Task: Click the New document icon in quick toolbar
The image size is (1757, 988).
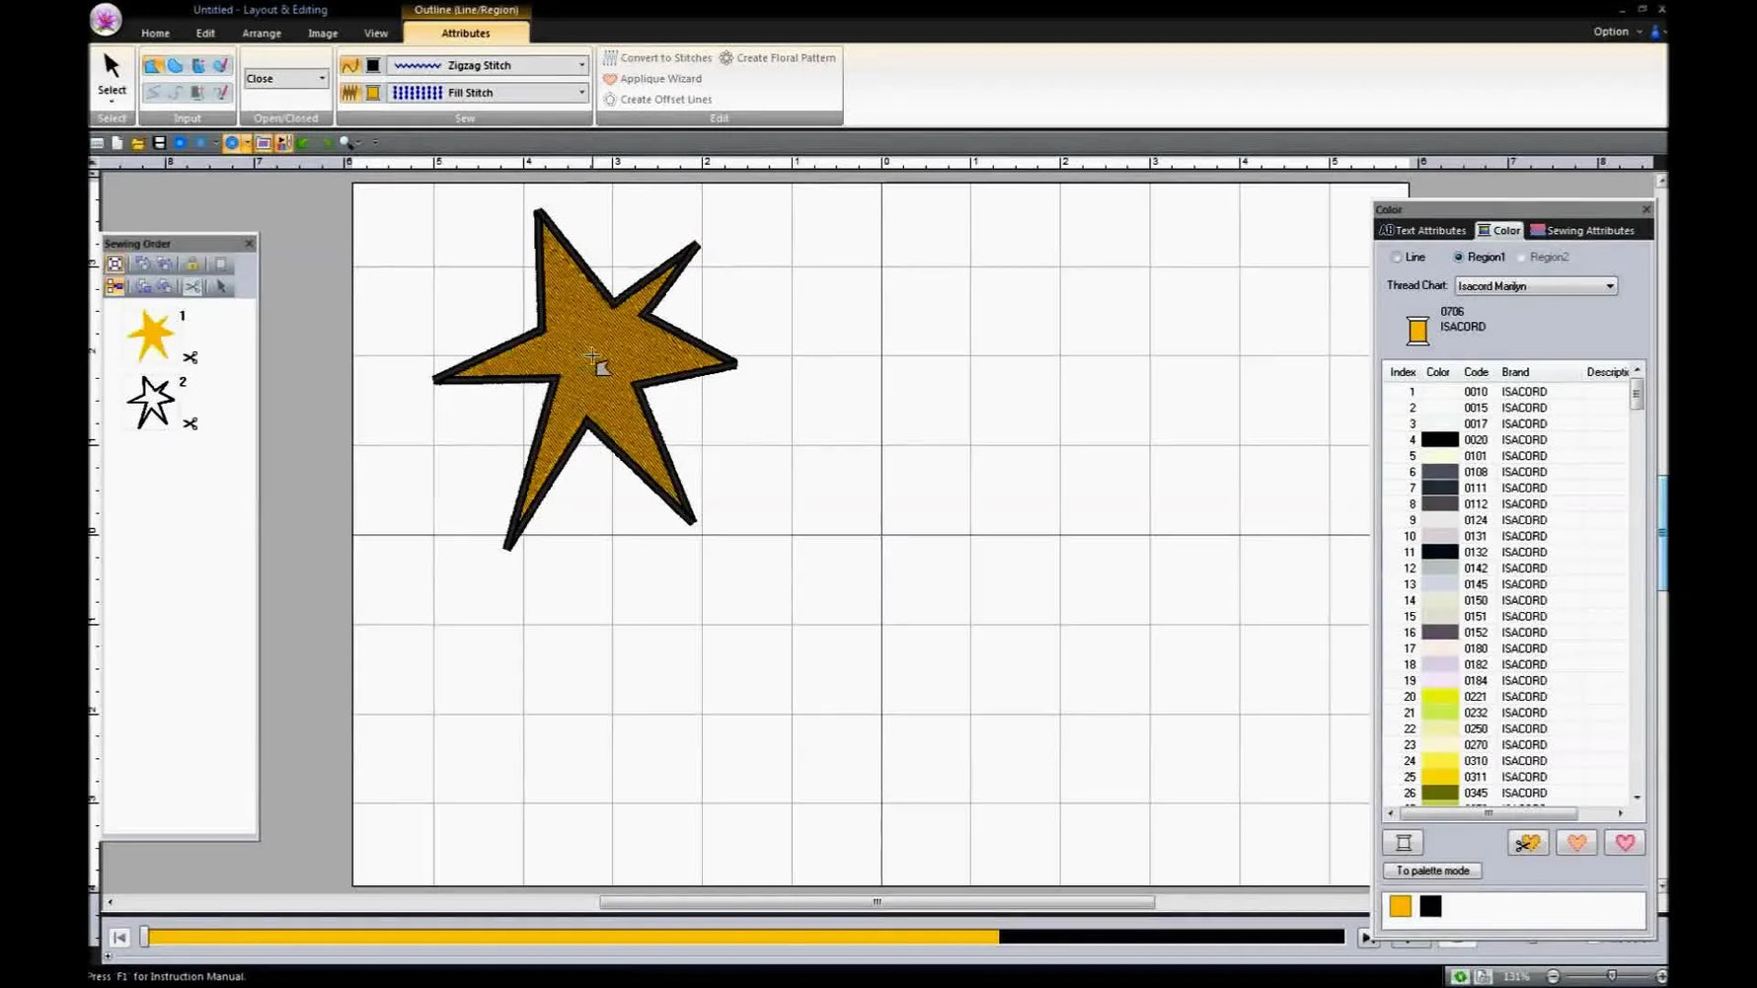Action: tap(117, 143)
